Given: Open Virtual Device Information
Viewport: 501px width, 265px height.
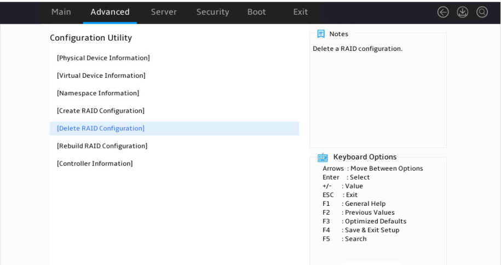Looking at the screenshot, I should click(x=101, y=76).
